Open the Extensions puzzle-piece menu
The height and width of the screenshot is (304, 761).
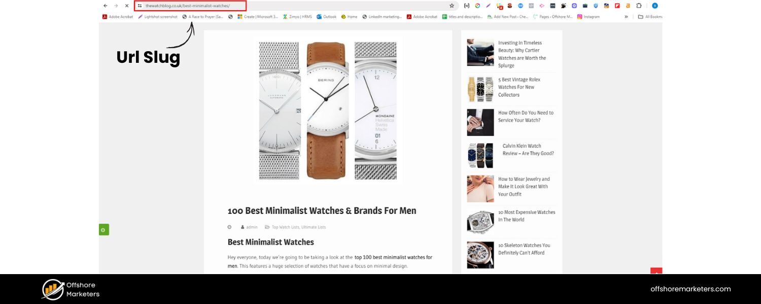[x=639, y=6]
